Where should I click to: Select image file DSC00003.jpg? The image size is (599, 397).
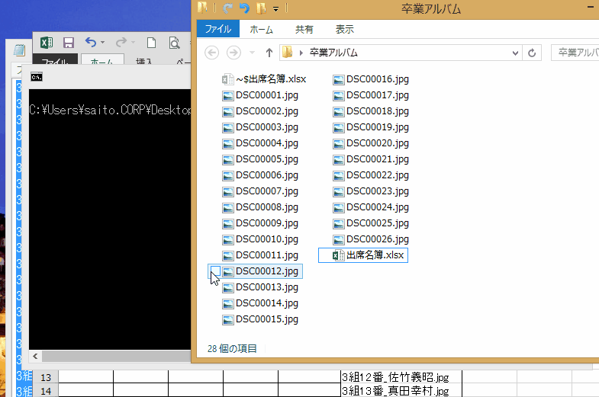(260, 127)
